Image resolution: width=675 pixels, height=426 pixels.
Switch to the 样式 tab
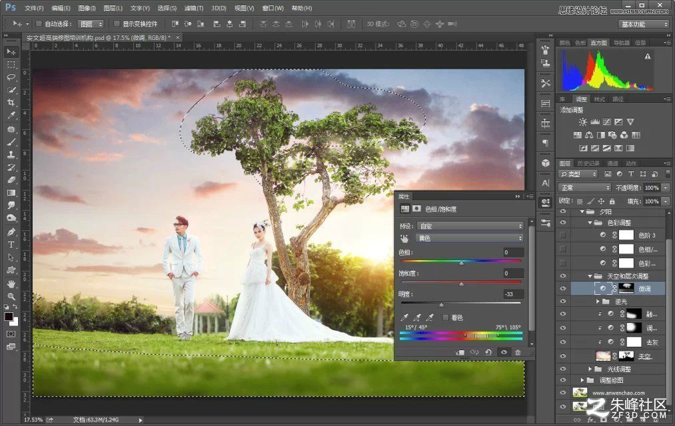599,99
